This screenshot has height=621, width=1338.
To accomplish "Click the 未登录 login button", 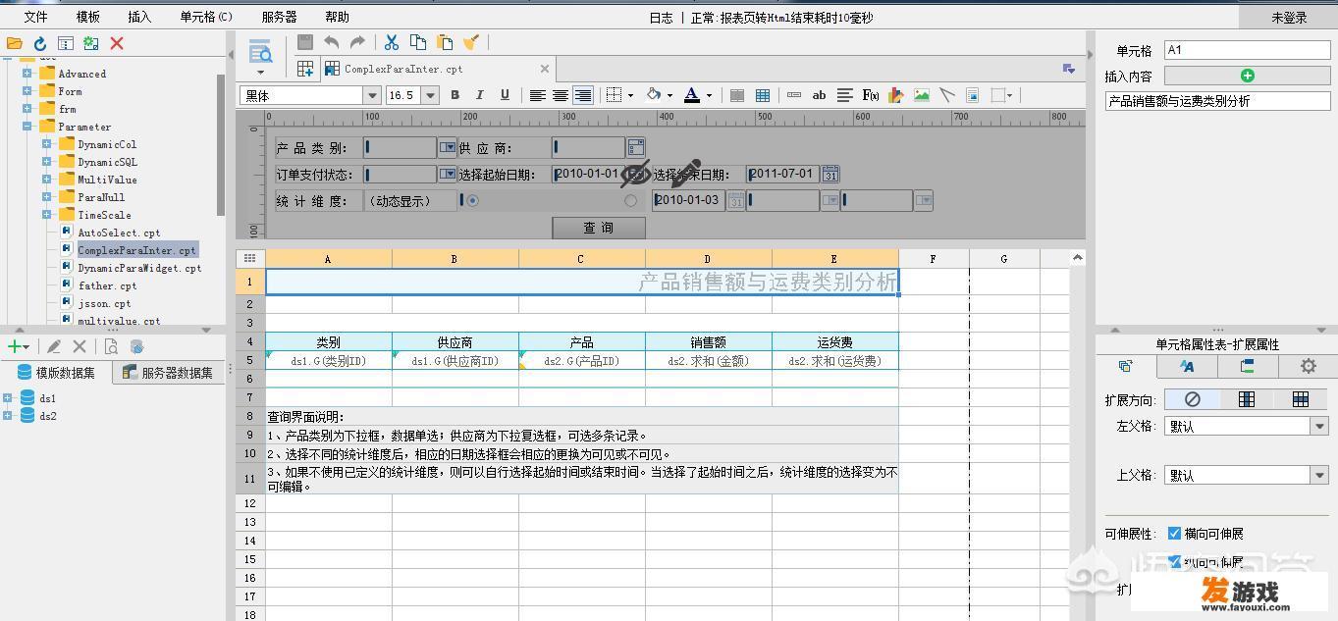I will [1289, 18].
